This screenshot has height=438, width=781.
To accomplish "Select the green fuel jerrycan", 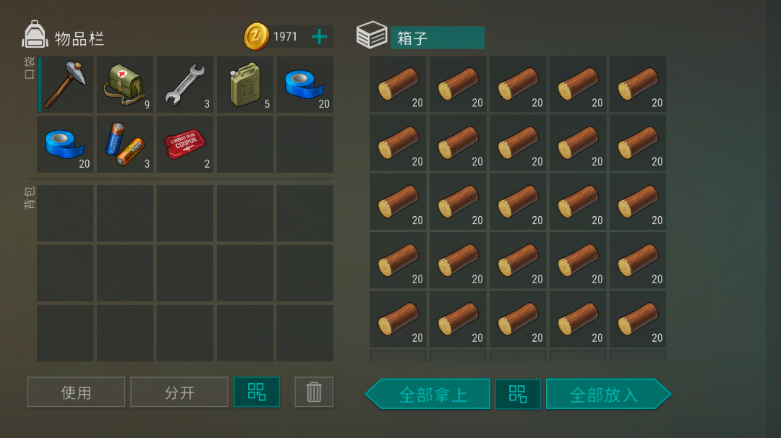I will [245, 85].
